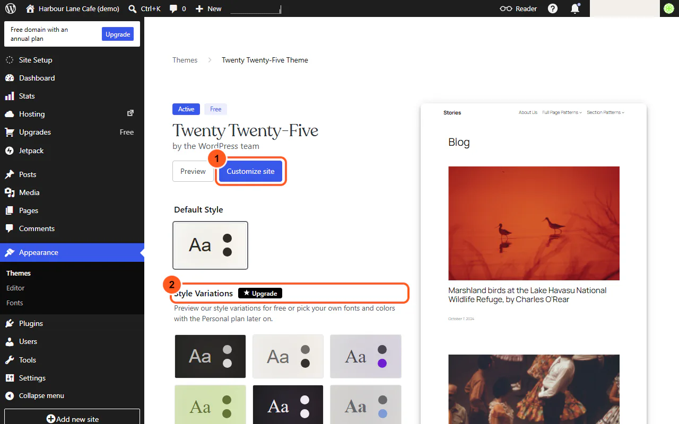Open Hosting external link item
679x424 pixels.
[72, 114]
